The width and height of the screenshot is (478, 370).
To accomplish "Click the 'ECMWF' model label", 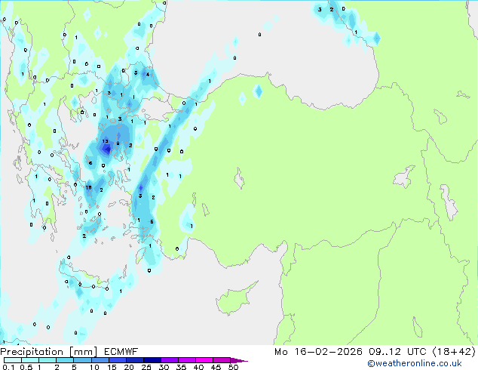I will click(x=121, y=352).
